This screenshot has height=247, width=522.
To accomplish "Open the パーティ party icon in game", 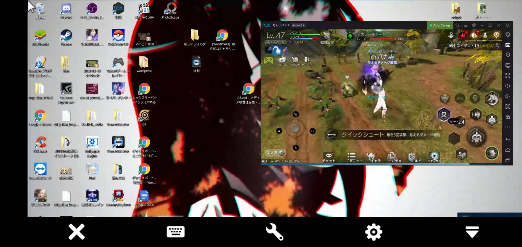I will (x=307, y=61).
